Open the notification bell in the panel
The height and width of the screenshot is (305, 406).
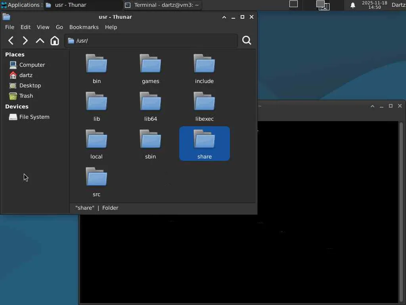352,5
